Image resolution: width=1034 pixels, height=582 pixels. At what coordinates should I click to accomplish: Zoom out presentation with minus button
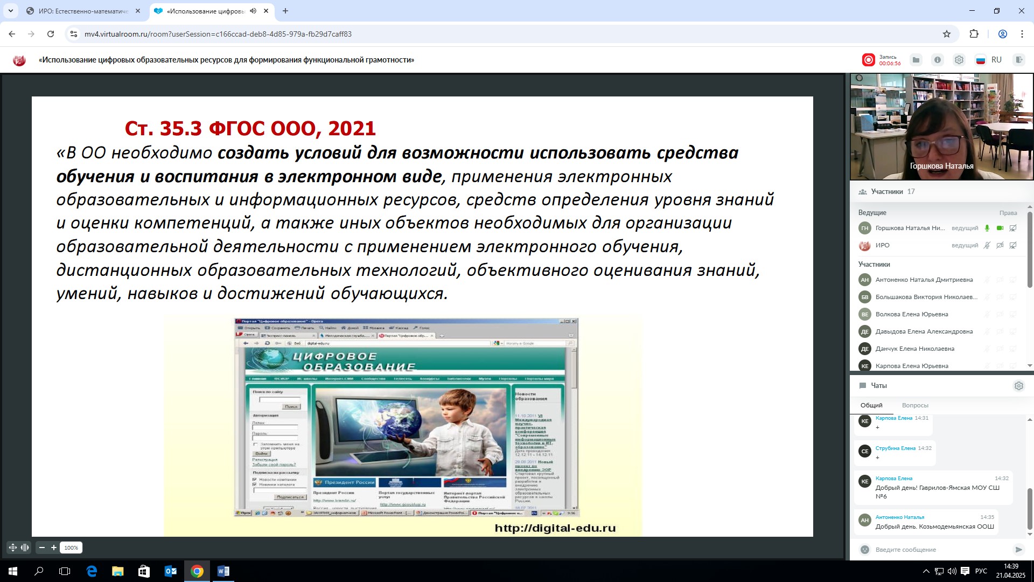click(42, 548)
